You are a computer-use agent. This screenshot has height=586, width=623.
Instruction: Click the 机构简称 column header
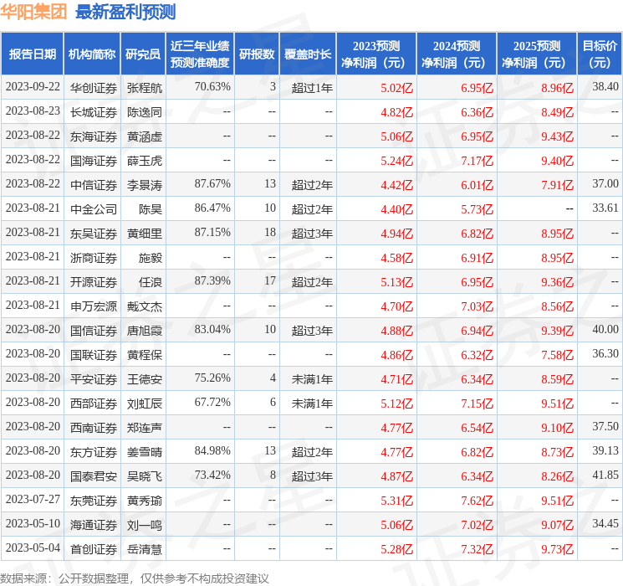click(92, 54)
